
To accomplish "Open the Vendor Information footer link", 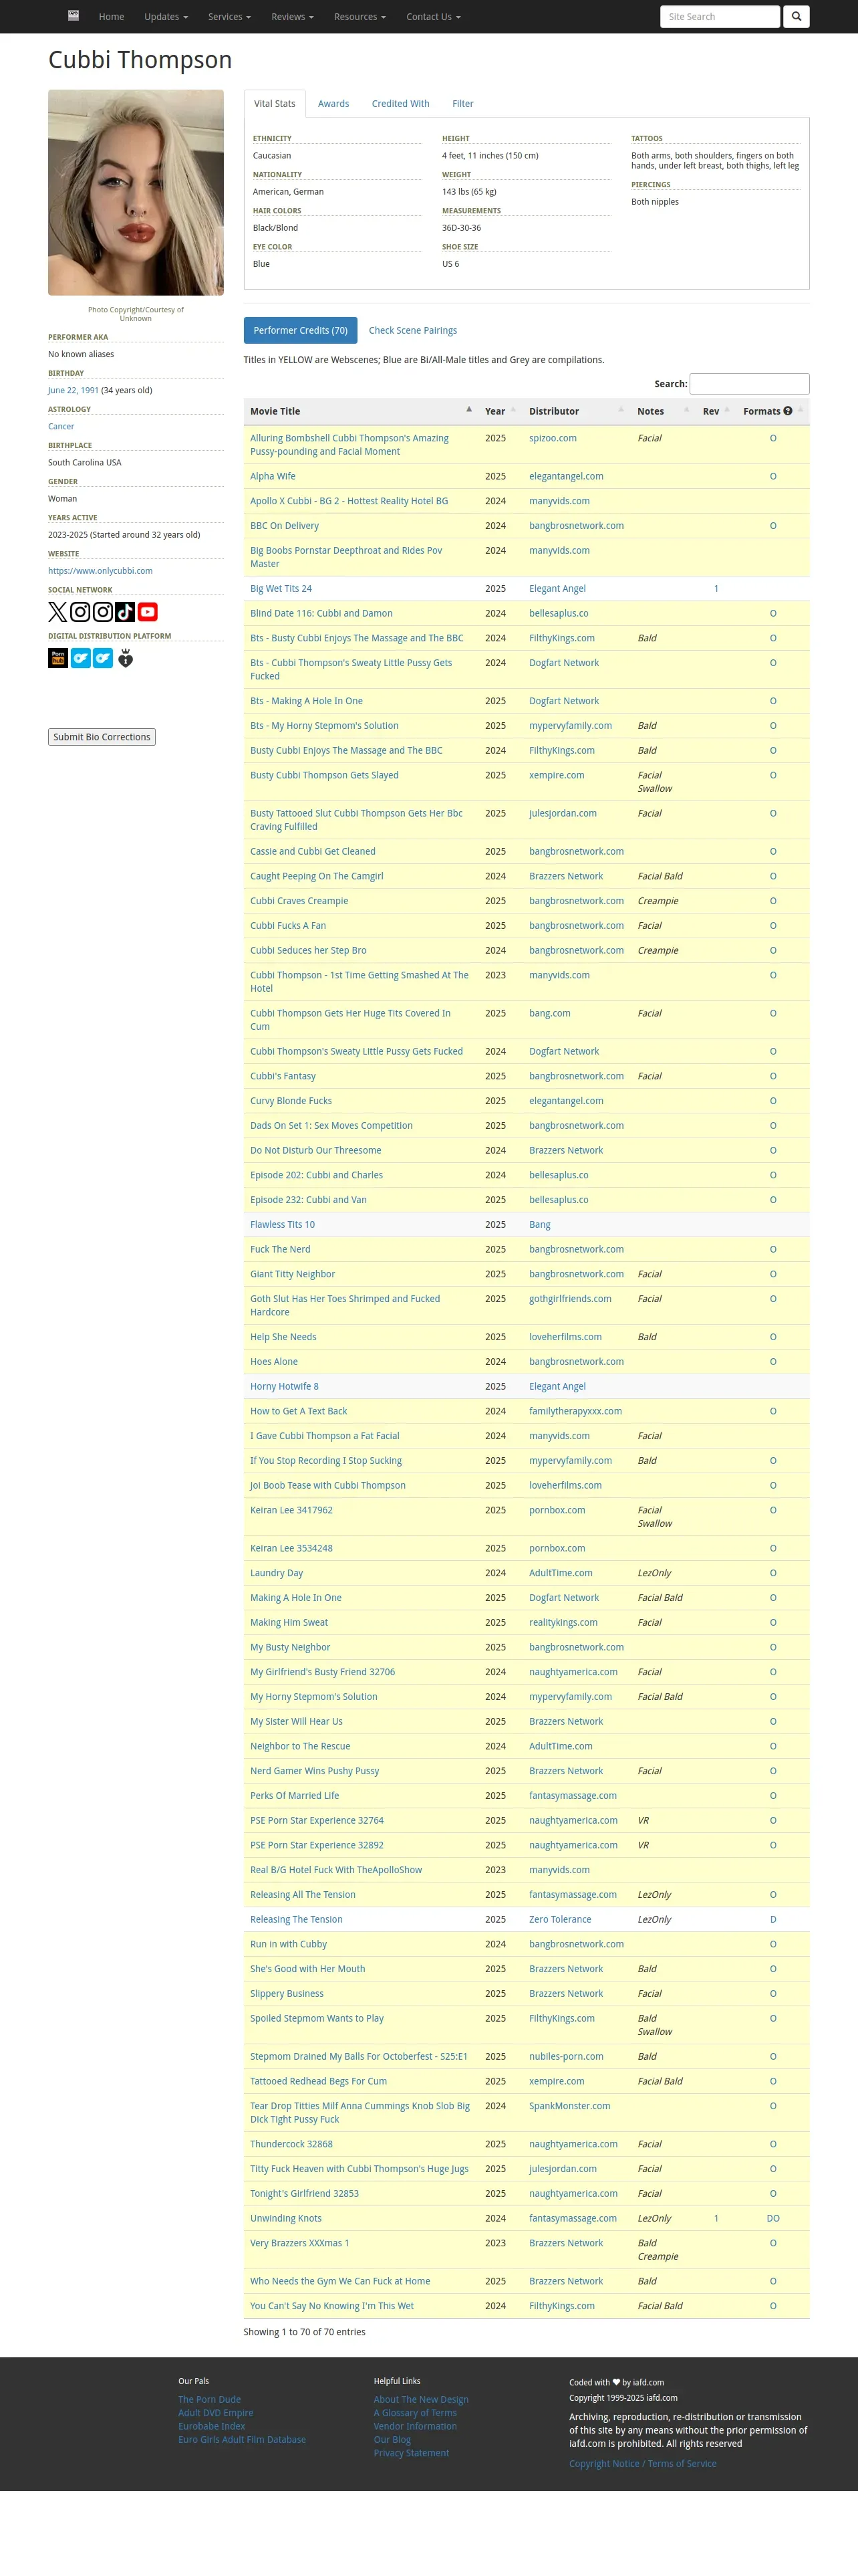I will (416, 2426).
